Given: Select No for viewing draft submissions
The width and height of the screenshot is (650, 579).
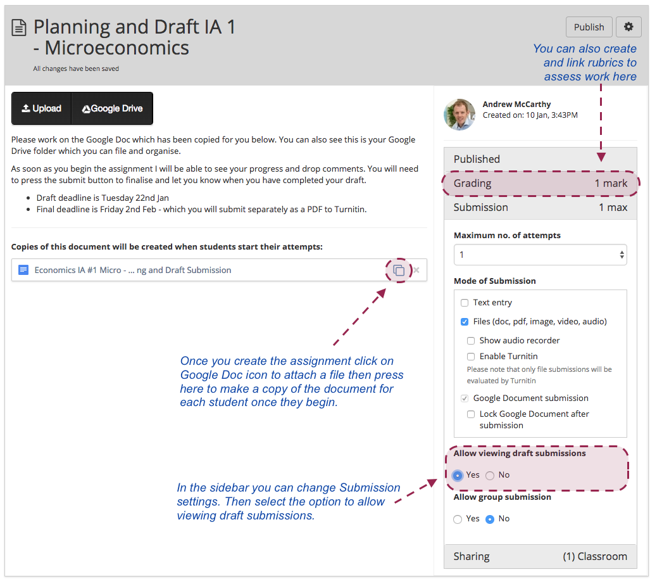Looking at the screenshot, I should [490, 475].
